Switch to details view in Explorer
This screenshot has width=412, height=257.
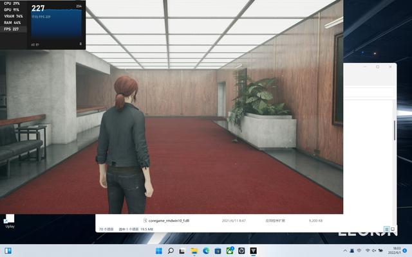[x=387, y=229]
